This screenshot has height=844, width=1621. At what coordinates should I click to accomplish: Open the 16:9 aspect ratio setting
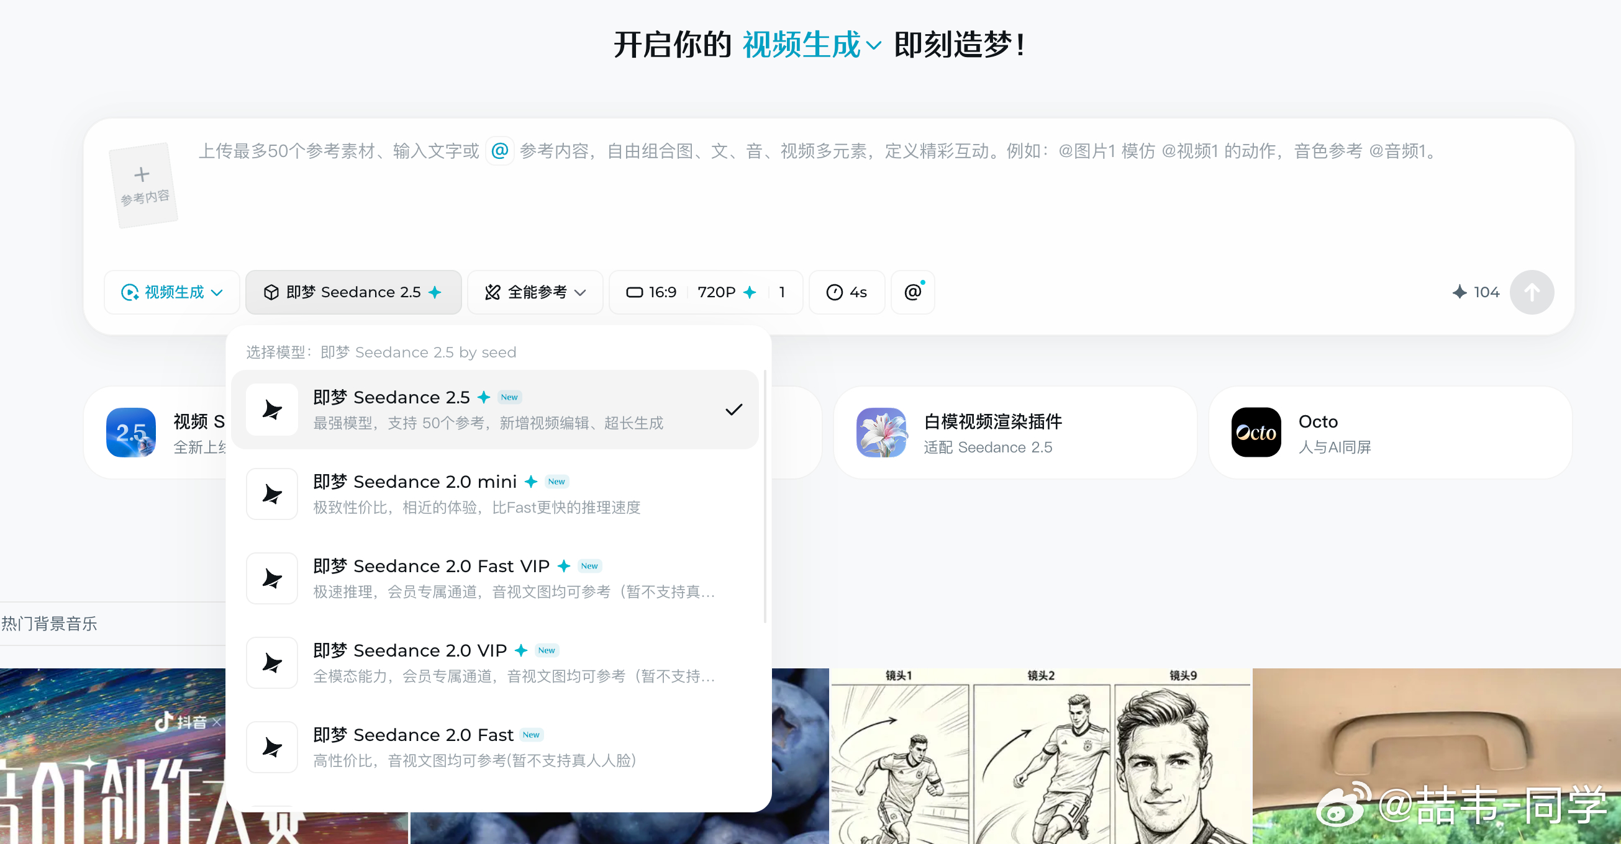tap(652, 292)
